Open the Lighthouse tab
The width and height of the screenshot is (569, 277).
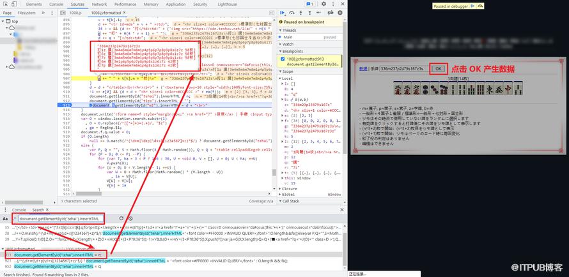point(227,4)
